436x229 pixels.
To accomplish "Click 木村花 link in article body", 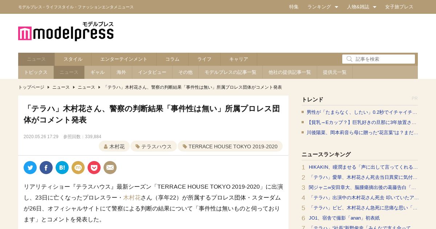I will [x=132, y=198].
